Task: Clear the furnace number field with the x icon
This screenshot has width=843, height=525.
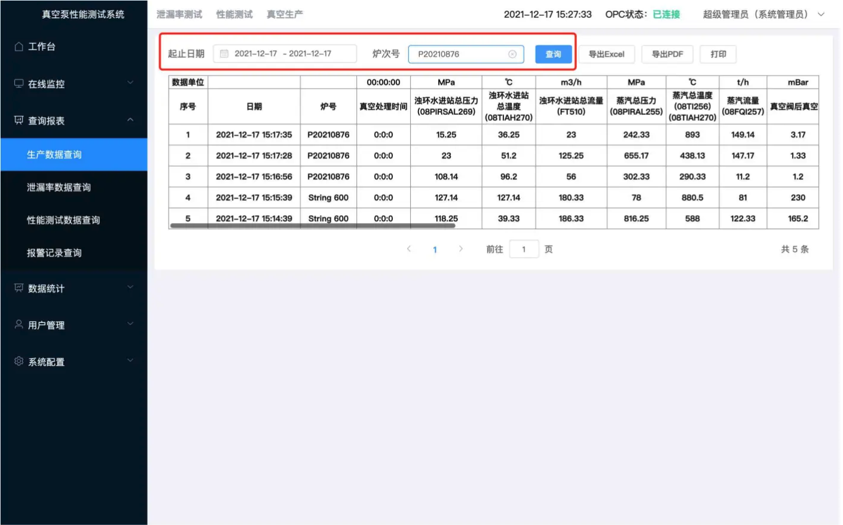Action: point(512,54)
